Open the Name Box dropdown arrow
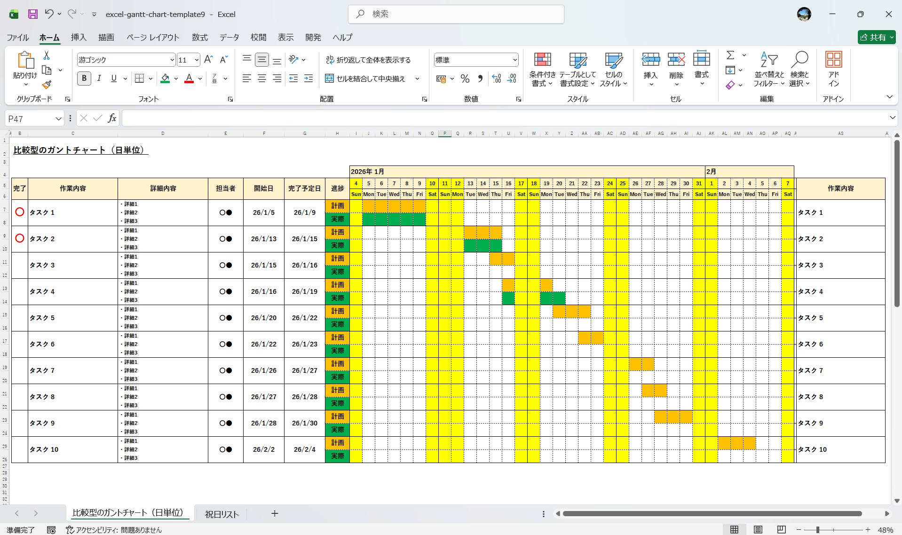902x535 pixels. (x=58, y=119)
